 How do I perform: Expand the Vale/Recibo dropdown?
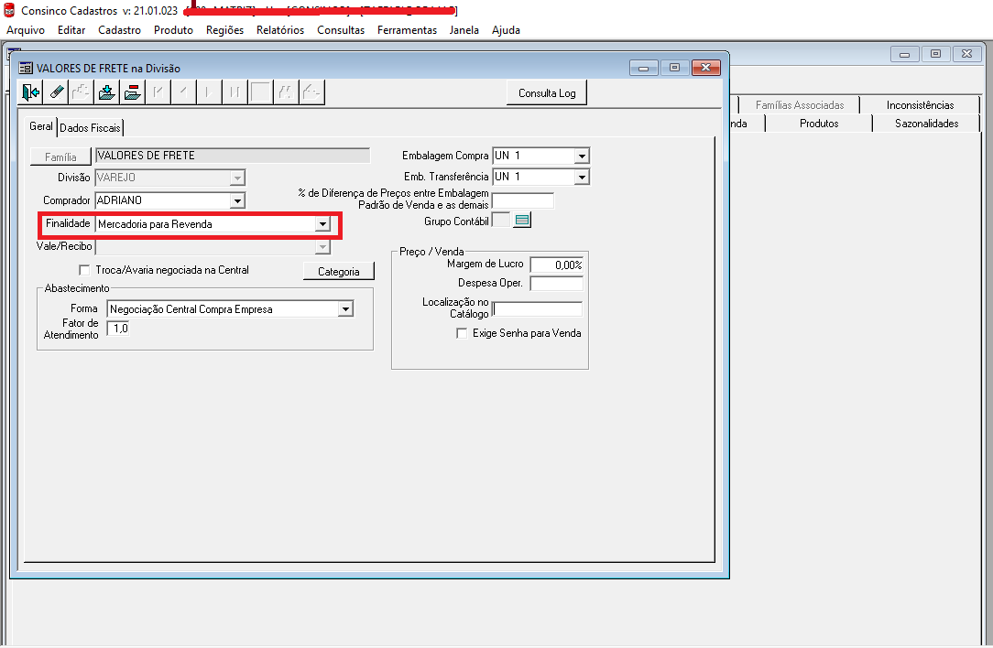[x=323, y=246]
